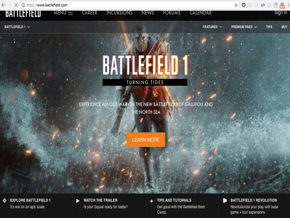Click the Gallipoli and North Sea tagline text
Image resolution: width=290 pixels, height=218 pixels.
pyautogui.click(x=146, y=108)
